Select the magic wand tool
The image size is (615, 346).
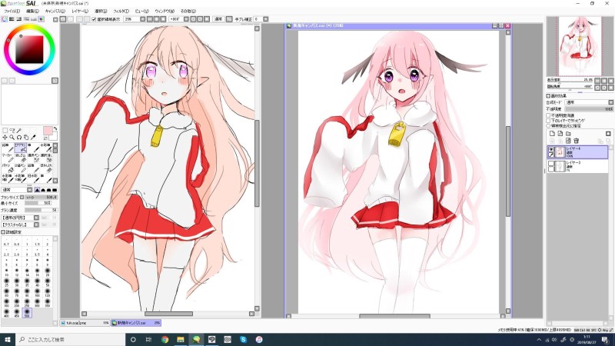18,131
